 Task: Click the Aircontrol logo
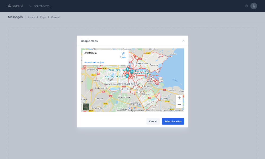(x=15, y=6)
